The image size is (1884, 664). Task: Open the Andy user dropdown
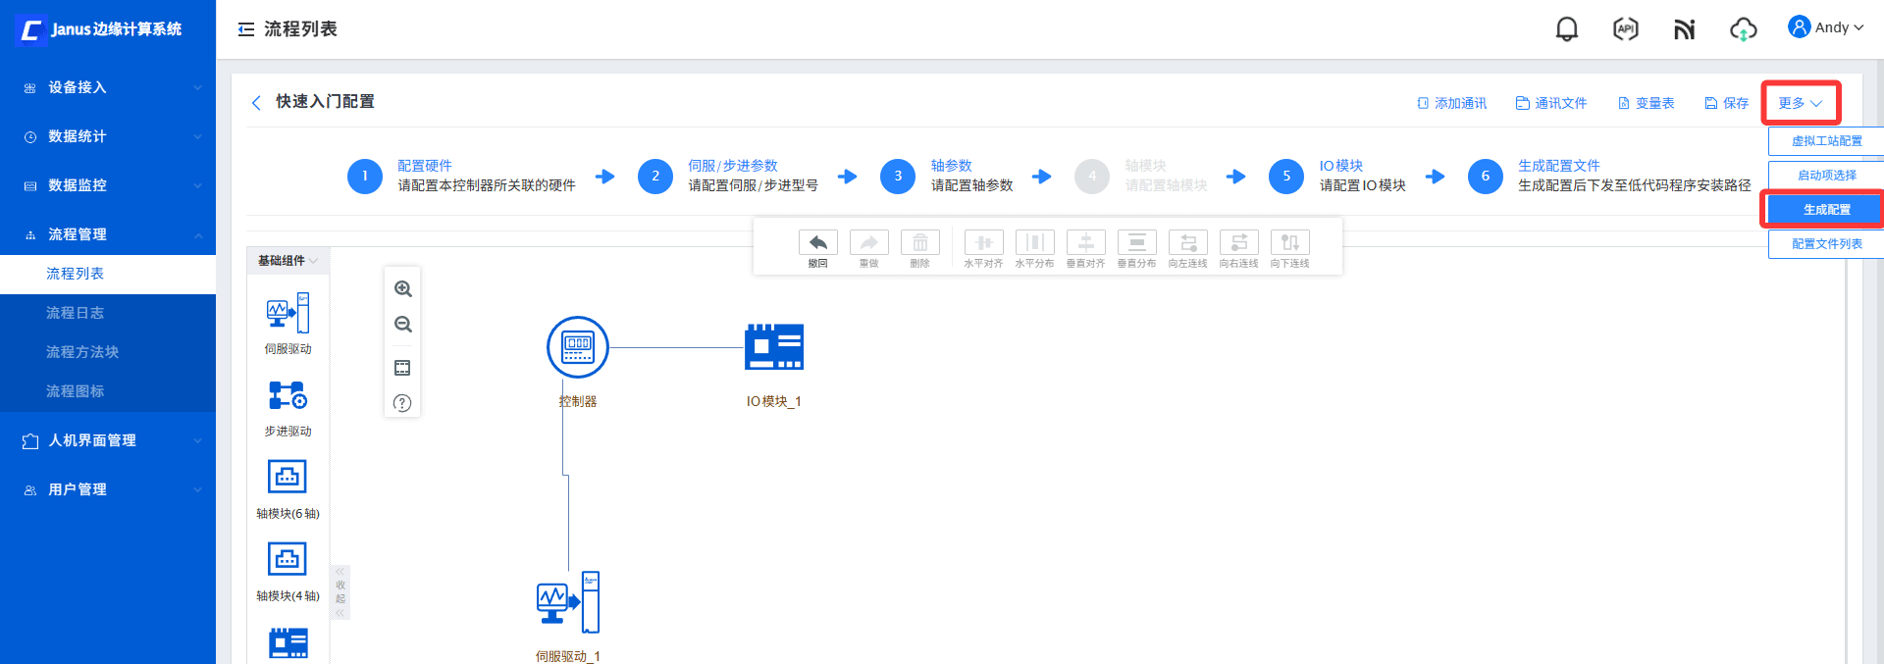pos(1825,27)
